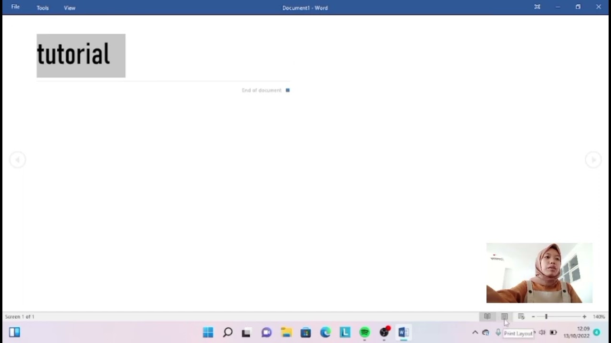611x343 pixels.
Task: Click the volume speaker tray icon
Action: 542,333
